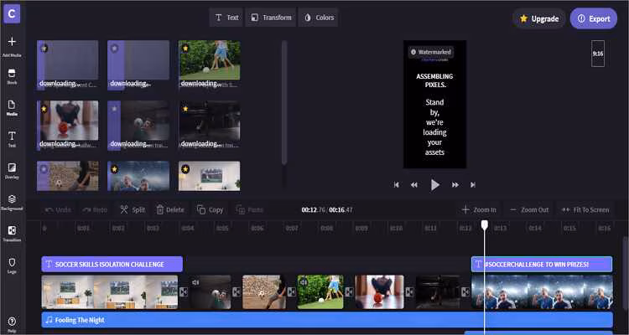Select the Media sidebar tab
This screenshot has width=629, height=335.
point(12,108)
